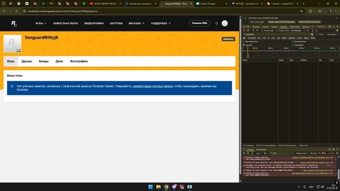Open the More filters dropdown
Screen dimensions: 340x191
(333, 34)
